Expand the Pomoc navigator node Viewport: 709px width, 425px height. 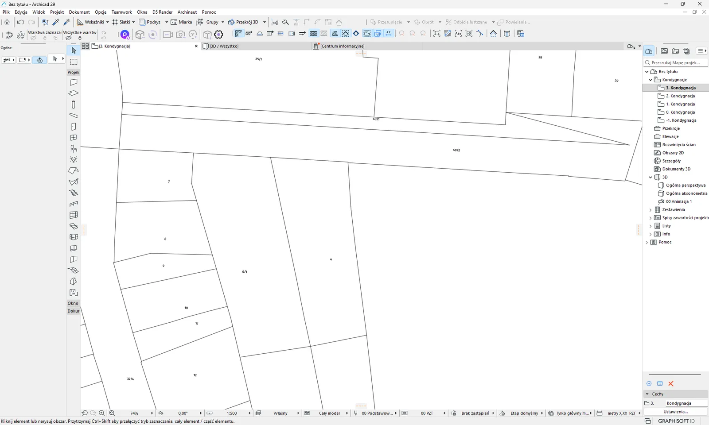pyautogui.click(x=647, y=242)
